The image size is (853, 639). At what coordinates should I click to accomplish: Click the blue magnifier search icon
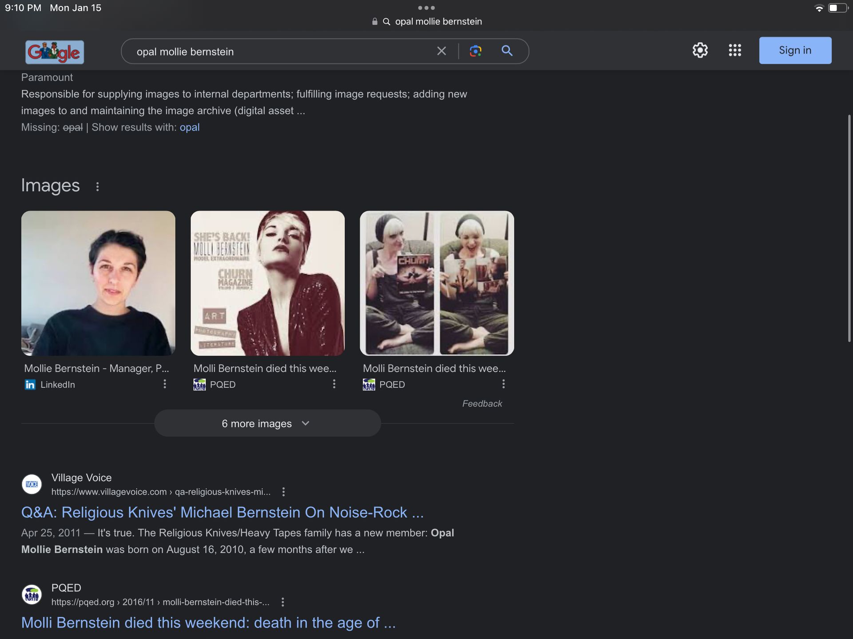point(507,51)
